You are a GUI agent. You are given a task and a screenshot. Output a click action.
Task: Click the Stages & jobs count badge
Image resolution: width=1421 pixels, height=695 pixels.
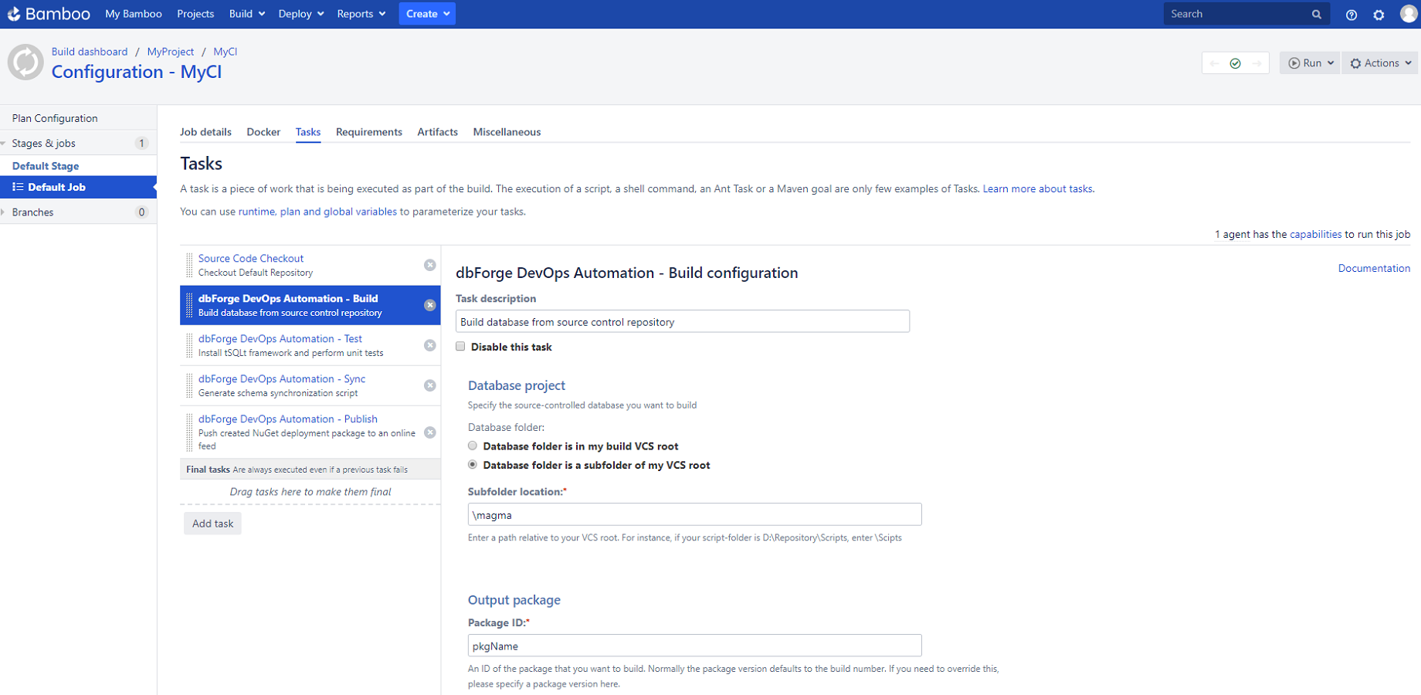click(x=141, y=144)
